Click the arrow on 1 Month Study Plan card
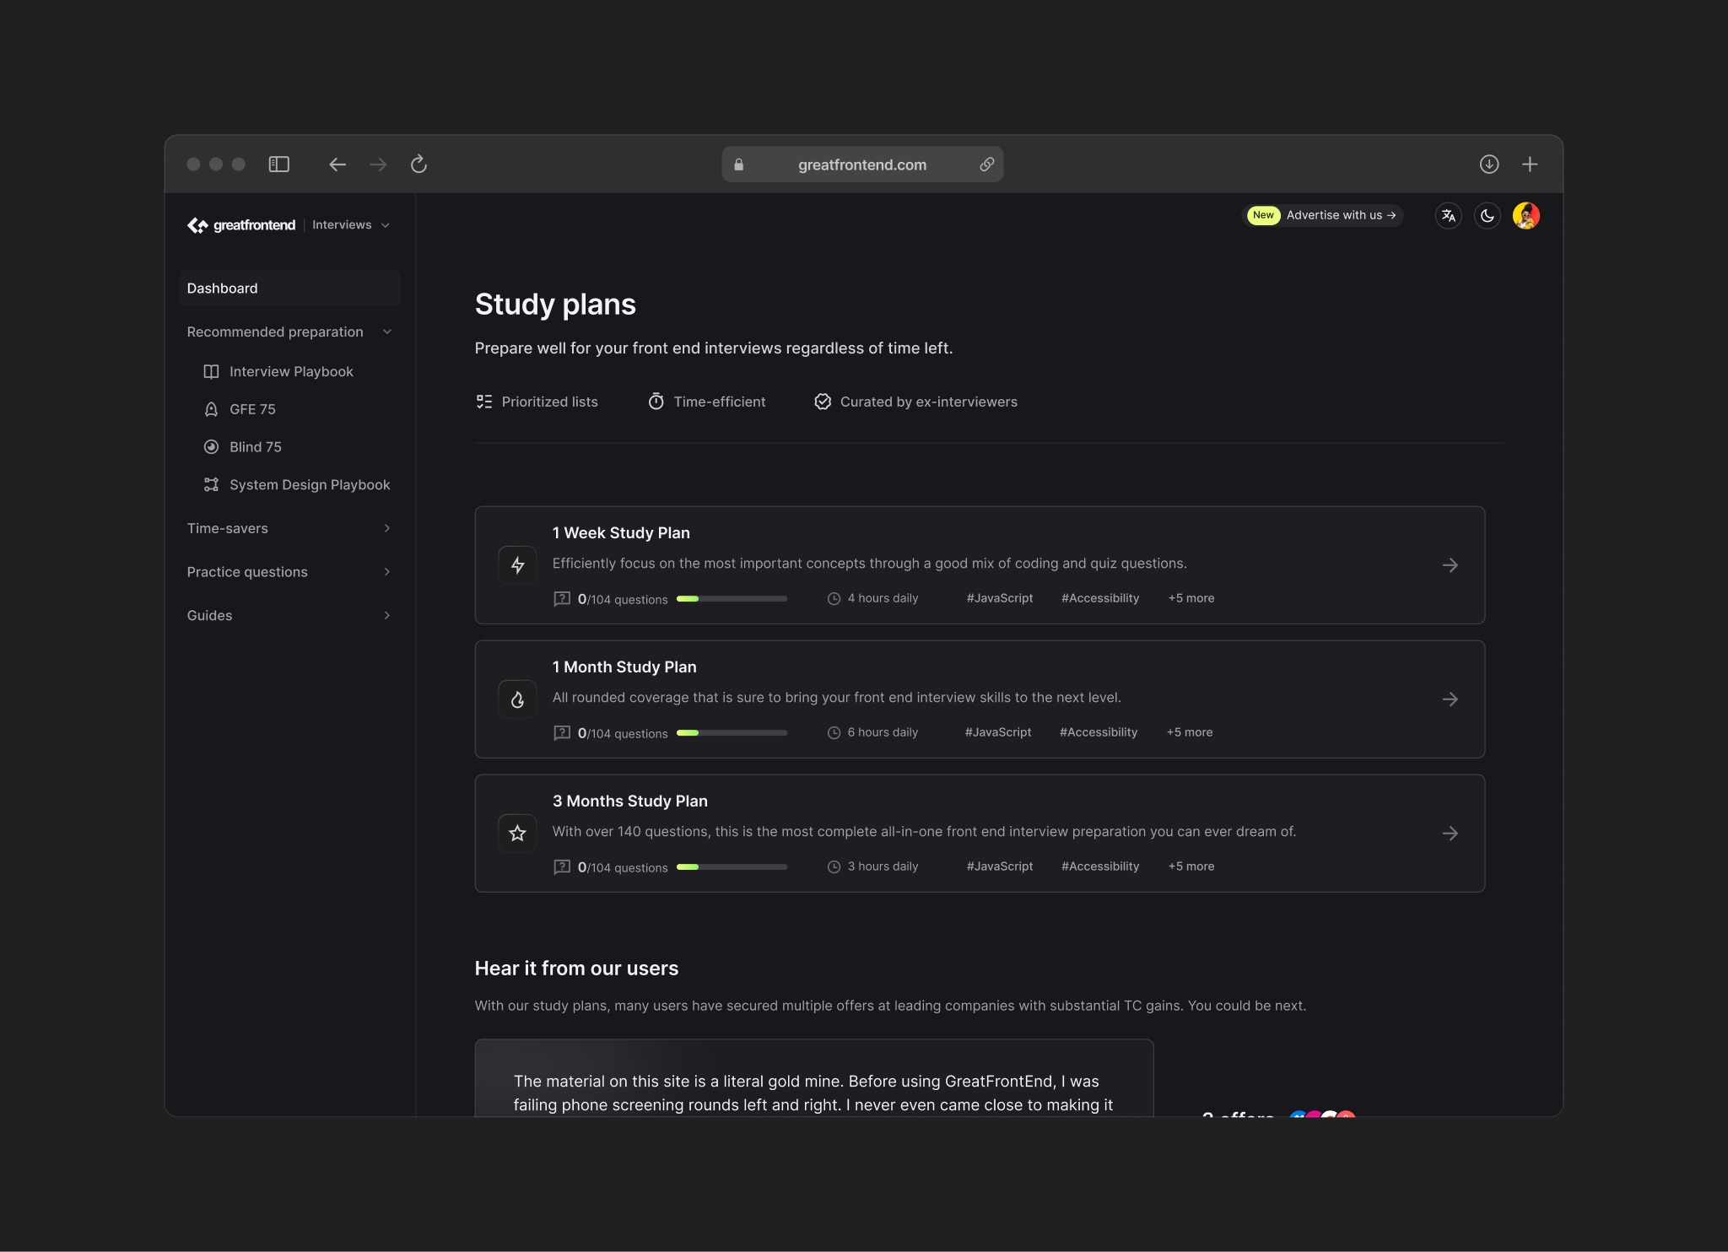1728x1252 pixels. [x=1450, y=699]
